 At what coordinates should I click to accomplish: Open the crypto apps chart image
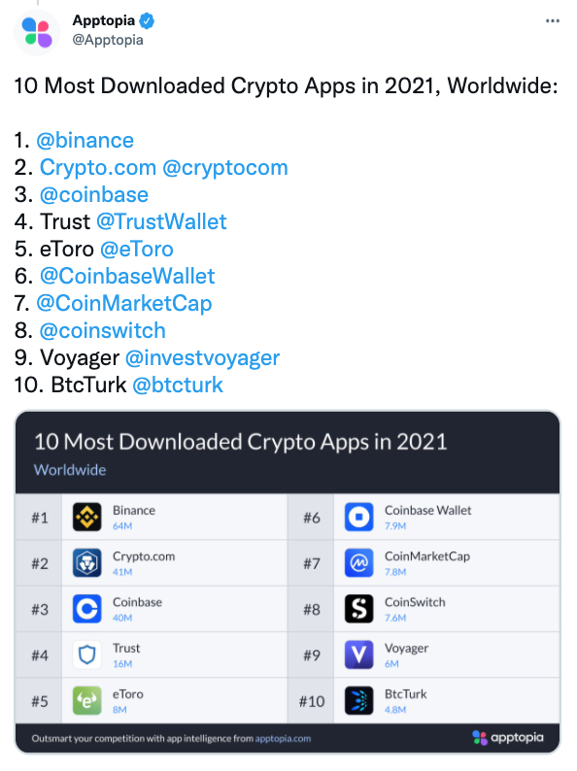coord(288,583)
